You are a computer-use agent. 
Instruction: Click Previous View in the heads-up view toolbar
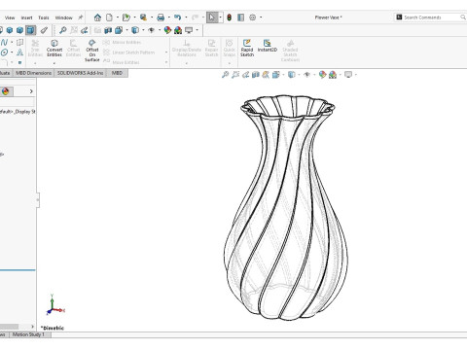[x=245, y=75]
